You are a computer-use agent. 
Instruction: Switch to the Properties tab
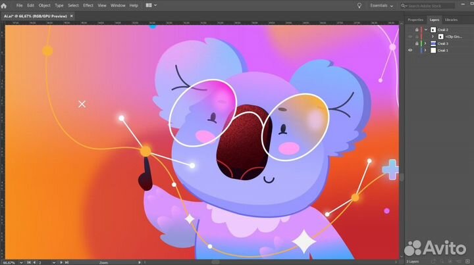click(415, 20)
